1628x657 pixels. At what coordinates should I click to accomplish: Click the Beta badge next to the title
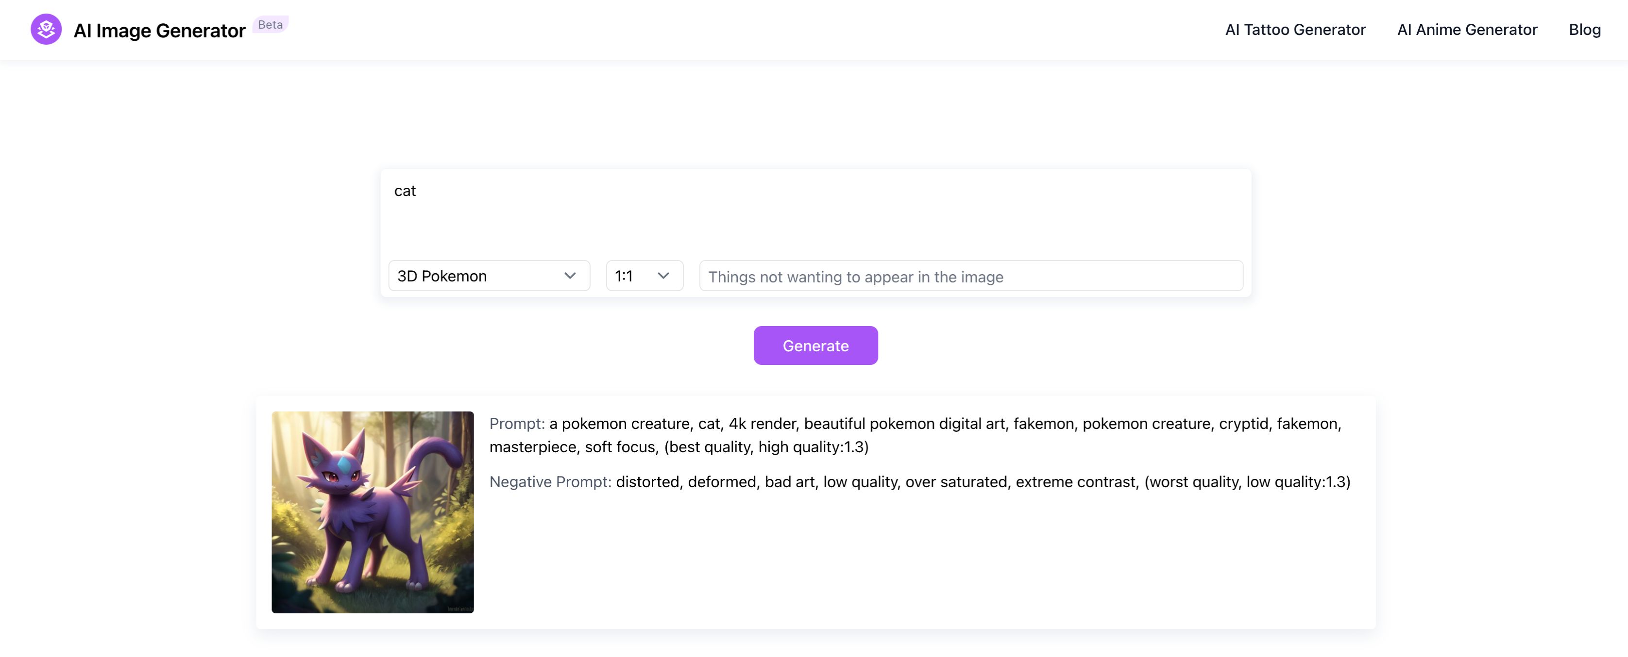click(270, 25)
